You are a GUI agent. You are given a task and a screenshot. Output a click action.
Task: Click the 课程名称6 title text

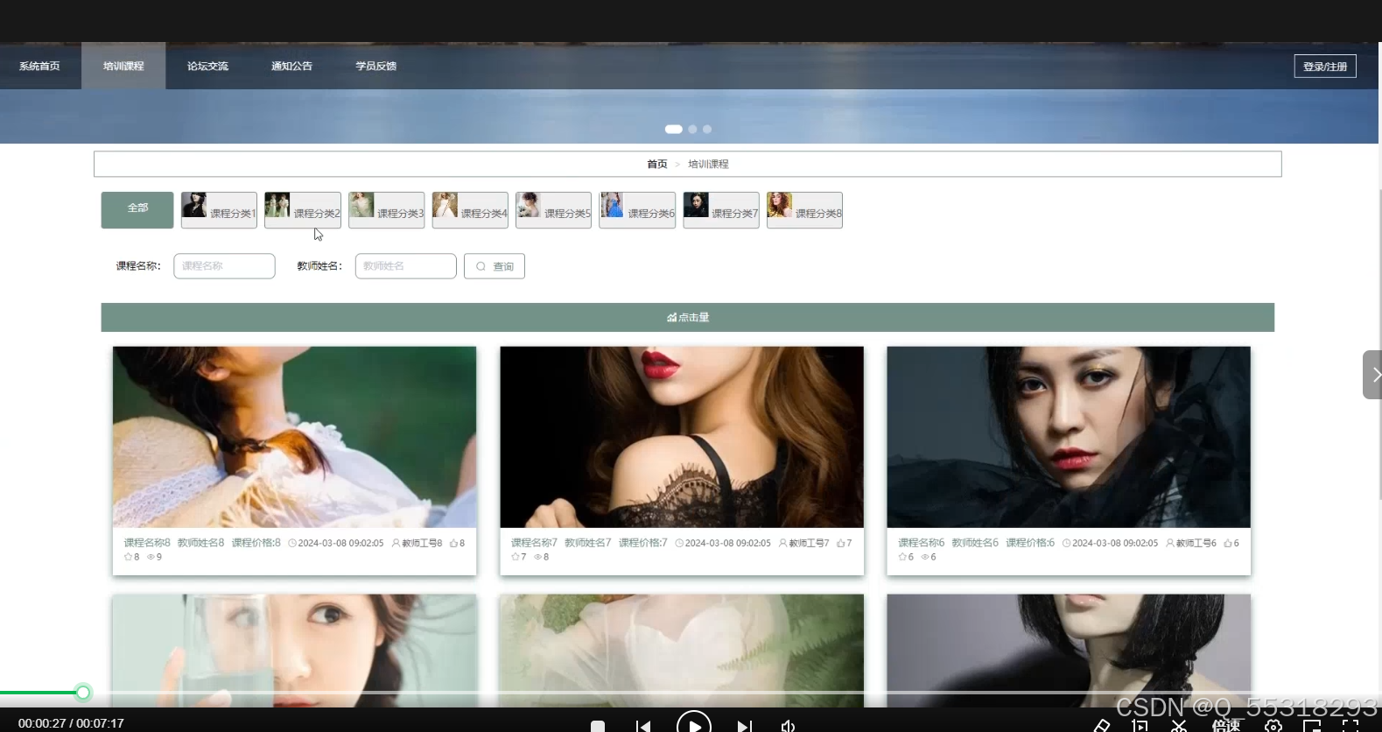tap(921, 543)
